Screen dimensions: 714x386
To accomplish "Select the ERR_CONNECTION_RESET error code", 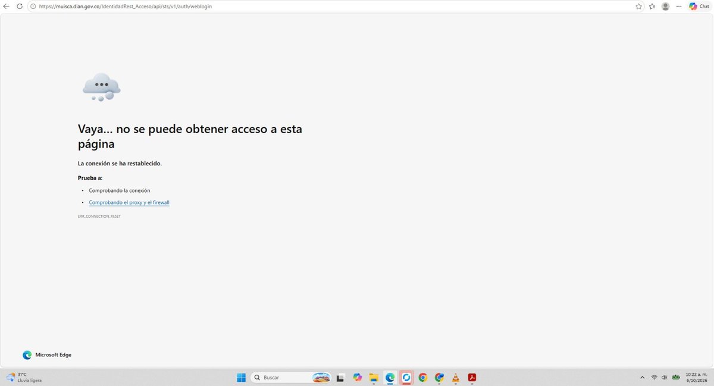I will (99, 216).
